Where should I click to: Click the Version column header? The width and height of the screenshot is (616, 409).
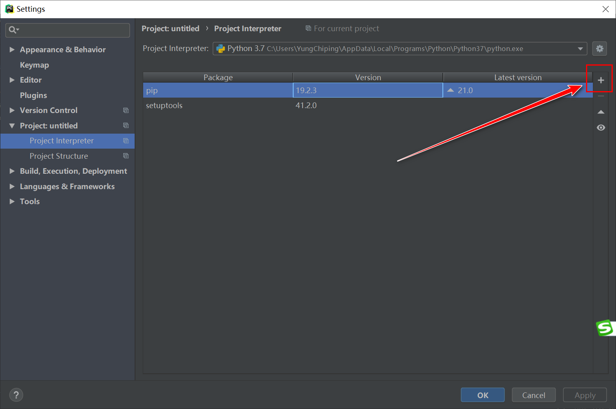[368, 77]
